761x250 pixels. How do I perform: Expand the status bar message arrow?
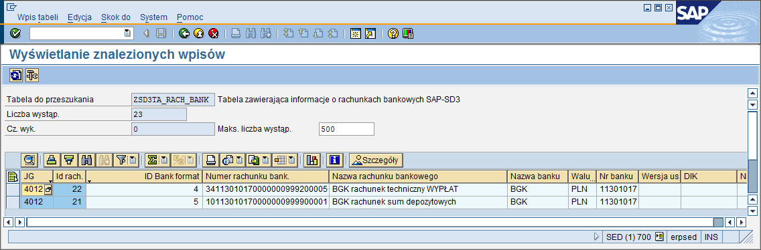click(597, 237)
